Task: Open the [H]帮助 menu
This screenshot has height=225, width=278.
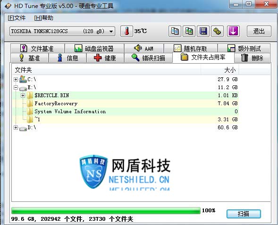Action: (x=43, y=18)
